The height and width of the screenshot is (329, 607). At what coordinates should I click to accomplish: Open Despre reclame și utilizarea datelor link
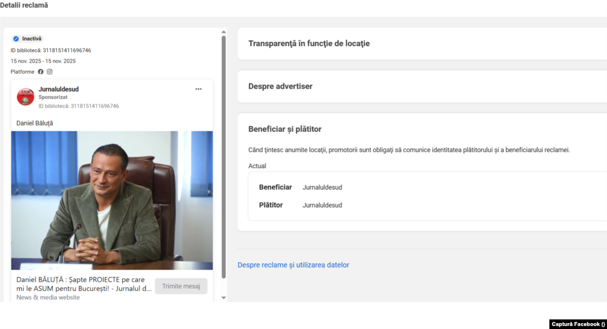(293, 265)
